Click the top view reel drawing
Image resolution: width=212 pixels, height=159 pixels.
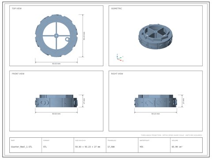click(x=56, y=36)
